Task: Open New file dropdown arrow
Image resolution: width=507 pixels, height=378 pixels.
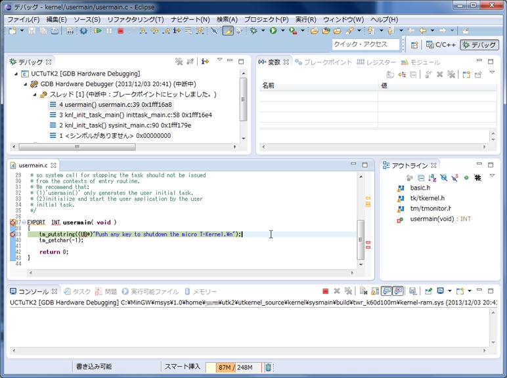Action: tap(22, 31)
